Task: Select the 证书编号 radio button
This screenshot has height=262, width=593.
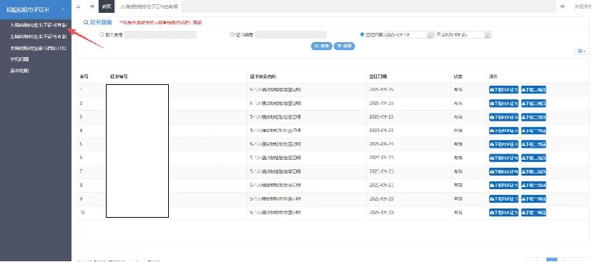Action: click(x=232, y=34)
